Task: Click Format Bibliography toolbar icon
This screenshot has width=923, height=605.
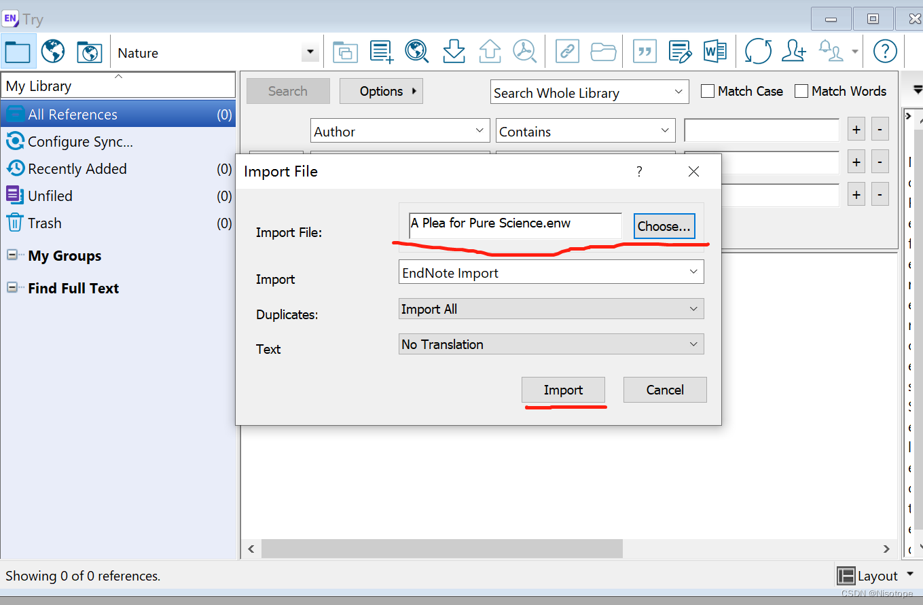Action: [680, 52]
